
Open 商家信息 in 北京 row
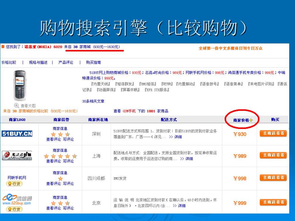tap(60, 197)
